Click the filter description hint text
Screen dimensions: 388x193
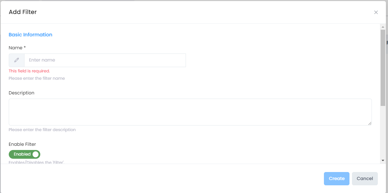(42, 130)
